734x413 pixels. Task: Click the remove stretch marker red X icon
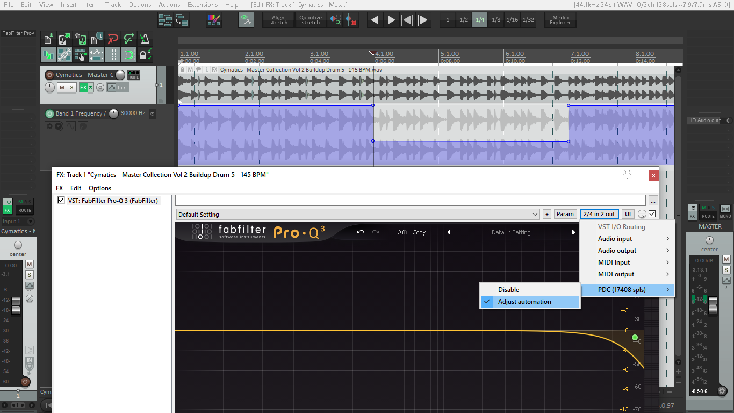tap(351, 20)
